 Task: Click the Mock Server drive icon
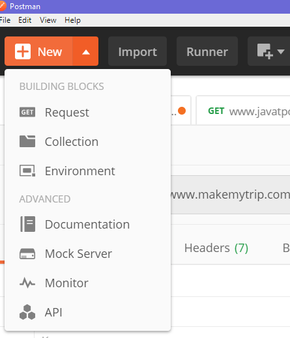click(x=27, y=253)
